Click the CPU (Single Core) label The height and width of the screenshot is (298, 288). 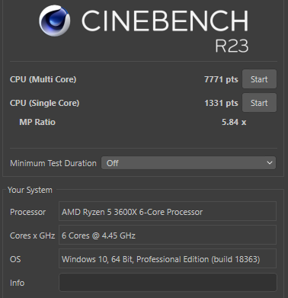pos(44,103)
